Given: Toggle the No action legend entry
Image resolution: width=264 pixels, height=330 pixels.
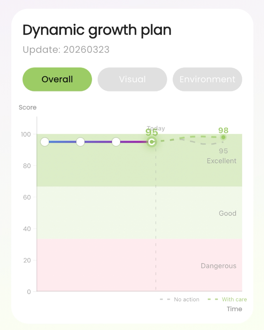Looking at the screenshot, I should [x=179, y=299].
